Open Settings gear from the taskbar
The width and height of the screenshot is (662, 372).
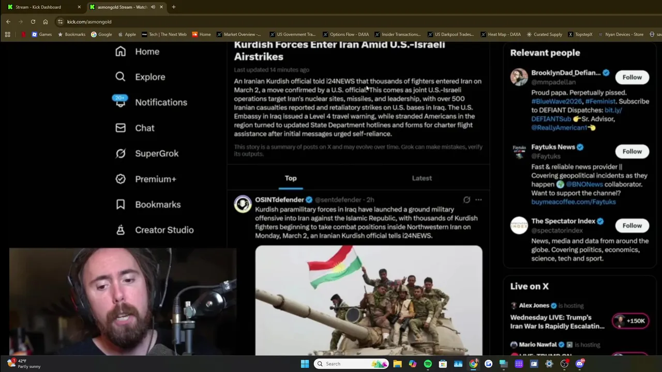[x=549, y=364]
